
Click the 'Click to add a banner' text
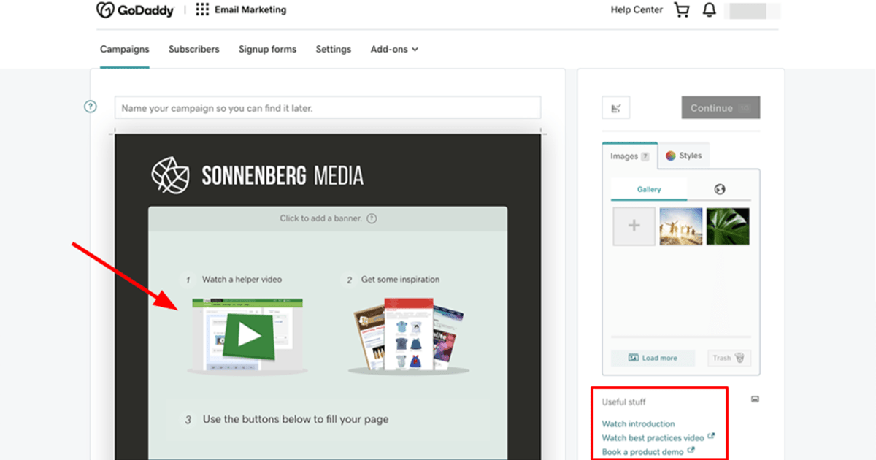coord(320,218)
